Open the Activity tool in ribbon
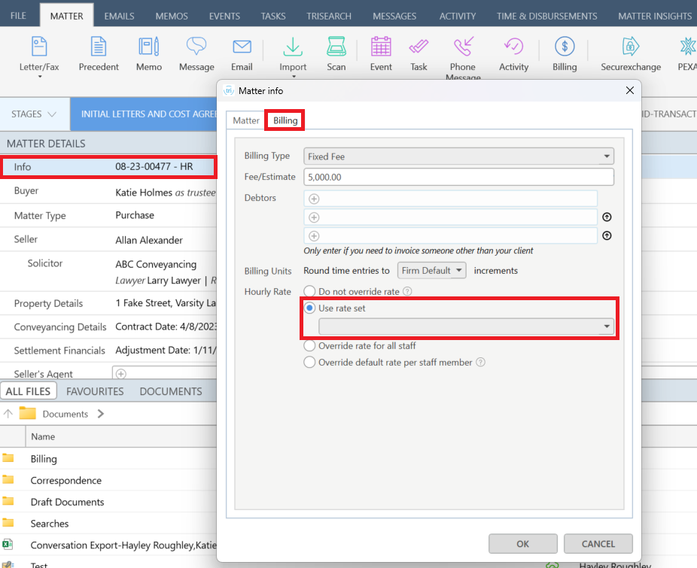The width and height of the screenshot is (697, 568). (514, 53)
